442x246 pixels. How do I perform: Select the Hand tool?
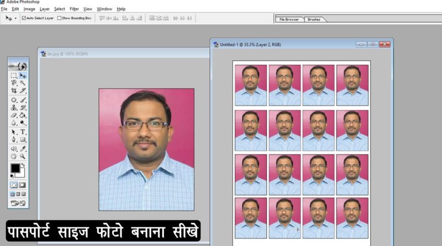click(x=14, y=156)
